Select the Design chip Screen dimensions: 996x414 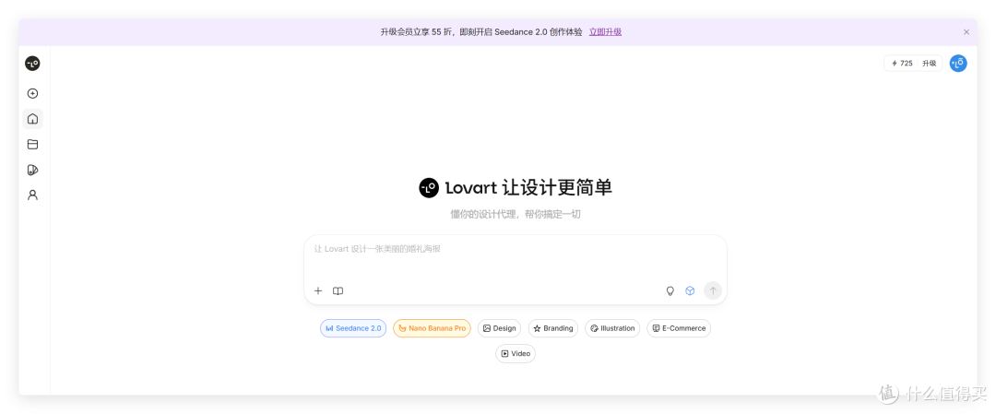click(x=499, y=328)
